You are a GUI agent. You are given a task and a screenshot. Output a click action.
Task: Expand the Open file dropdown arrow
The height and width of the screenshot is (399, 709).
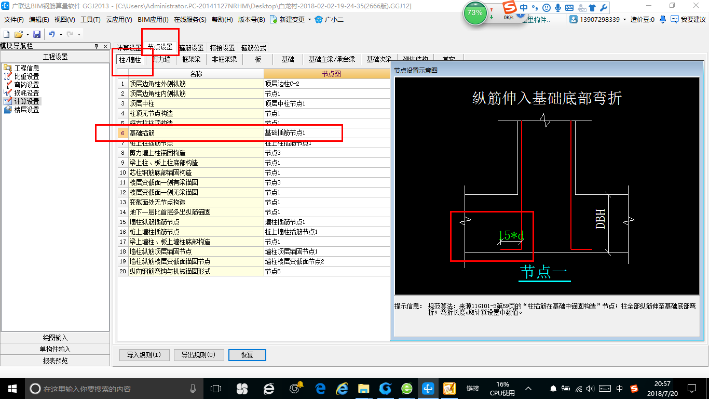(26, 34)
